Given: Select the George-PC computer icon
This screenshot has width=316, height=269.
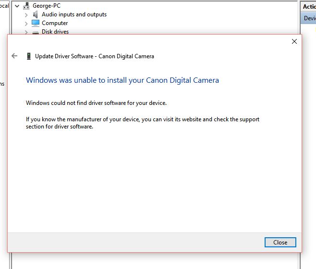Looking at the screenshot, I should pyautogui.click(x=26, y=6).
